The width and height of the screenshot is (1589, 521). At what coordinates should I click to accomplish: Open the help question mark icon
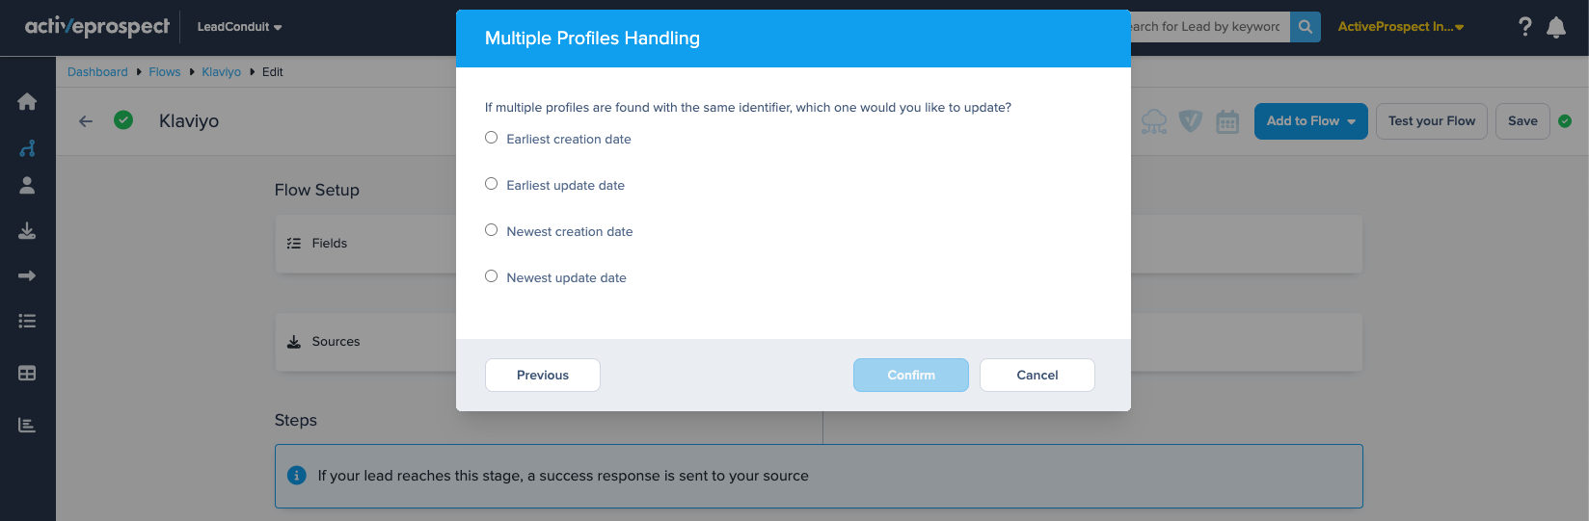[x=1524, y=27]
